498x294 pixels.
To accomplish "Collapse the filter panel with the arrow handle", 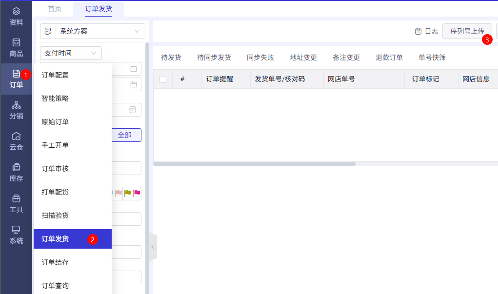I will pyautogui.click(x=153, y=247).
